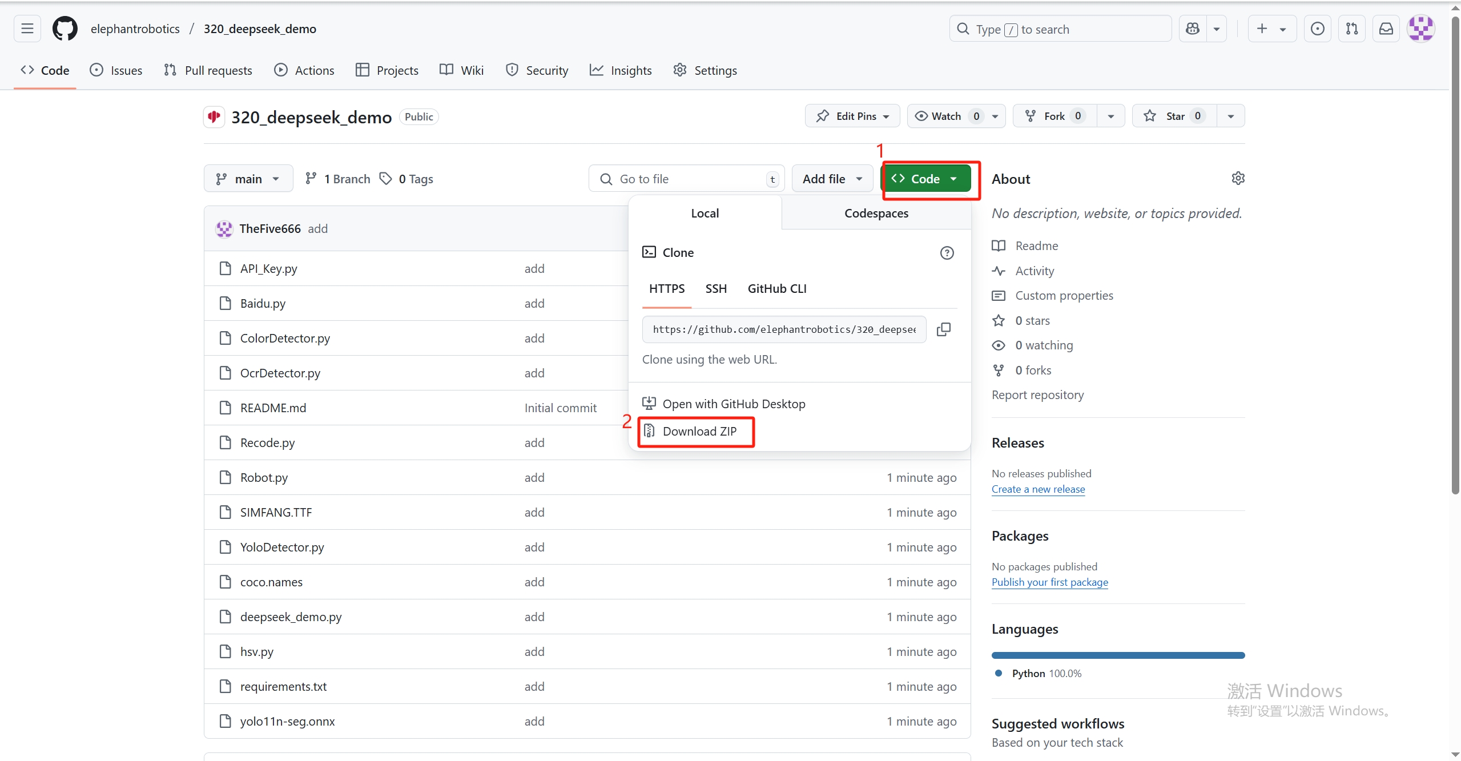Select the SSH clone option
This screenshot has width=1461, height=761.
(716, 289)
